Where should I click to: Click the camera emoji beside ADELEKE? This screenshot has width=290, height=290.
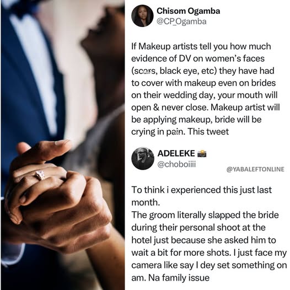[202, 153]
